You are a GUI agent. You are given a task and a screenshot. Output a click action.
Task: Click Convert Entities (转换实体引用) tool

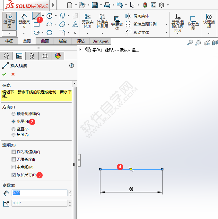point(102,21)
